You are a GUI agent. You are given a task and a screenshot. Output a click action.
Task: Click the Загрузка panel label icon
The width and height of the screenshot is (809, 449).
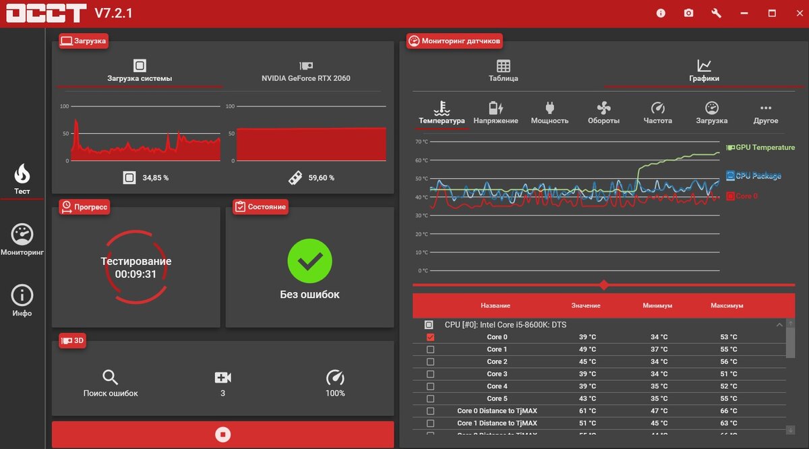click(x=67, y=41)
